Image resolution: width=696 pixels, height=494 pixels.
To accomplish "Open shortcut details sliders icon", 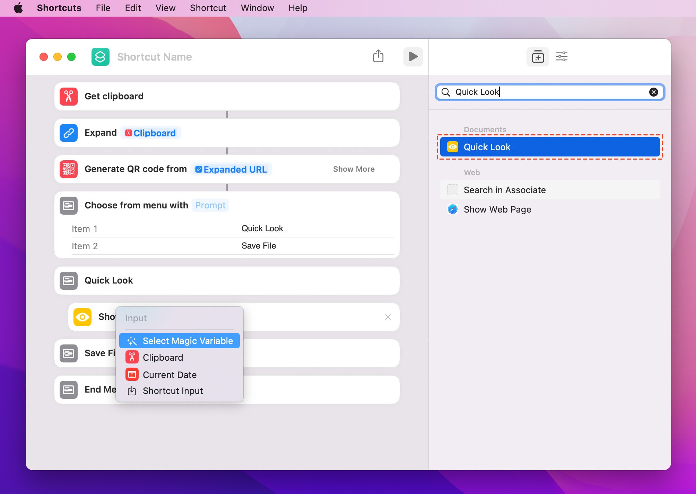I will coord(562,56).
